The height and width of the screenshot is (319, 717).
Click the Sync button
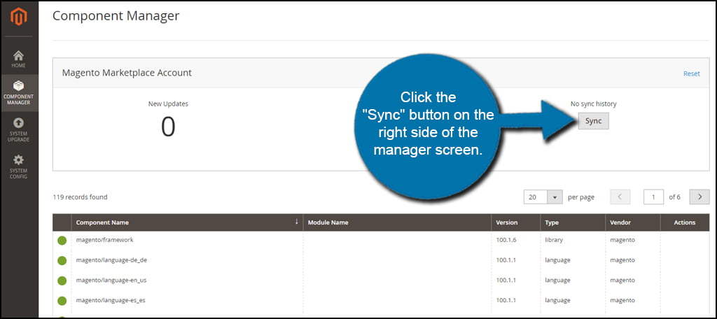click(x=593, y=121)
